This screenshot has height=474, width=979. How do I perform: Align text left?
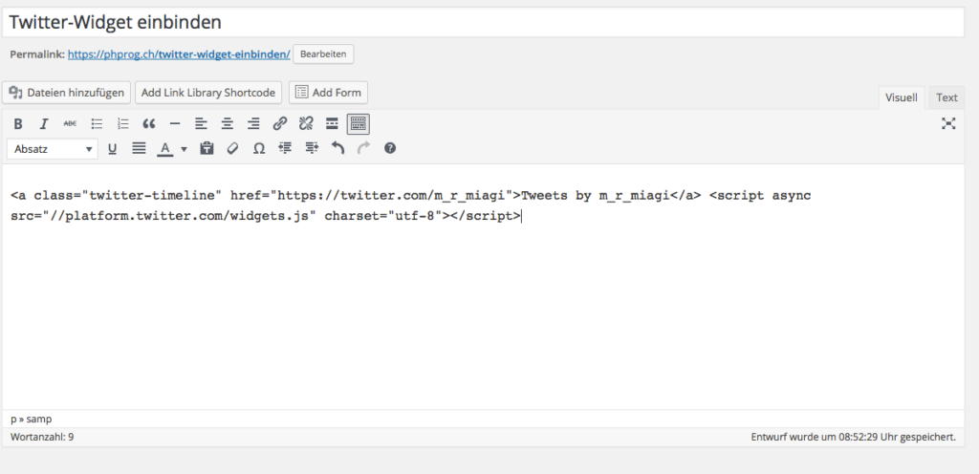[201, 124]
